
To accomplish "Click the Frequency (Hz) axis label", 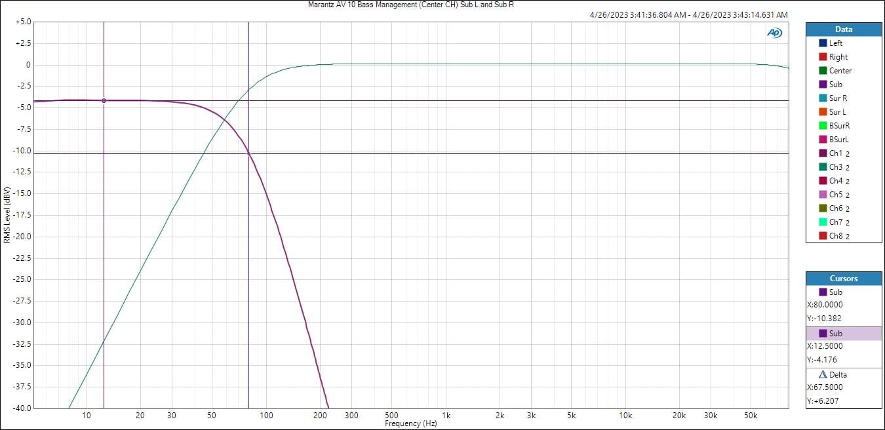I will tap(410, 423).
